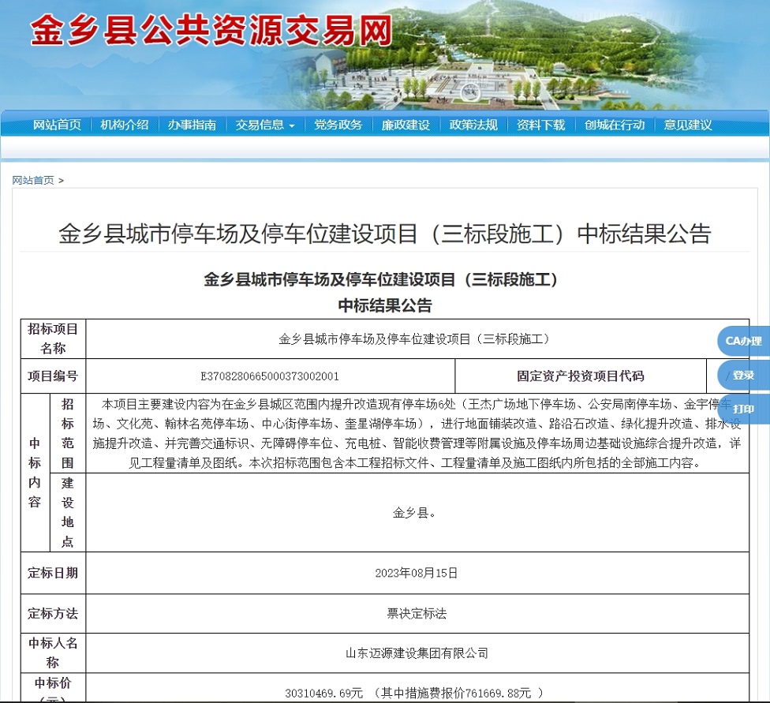Go to 资料下载 page
This screenshot has width=770, height=703.
pyautogui.click(x=540, y=125)
